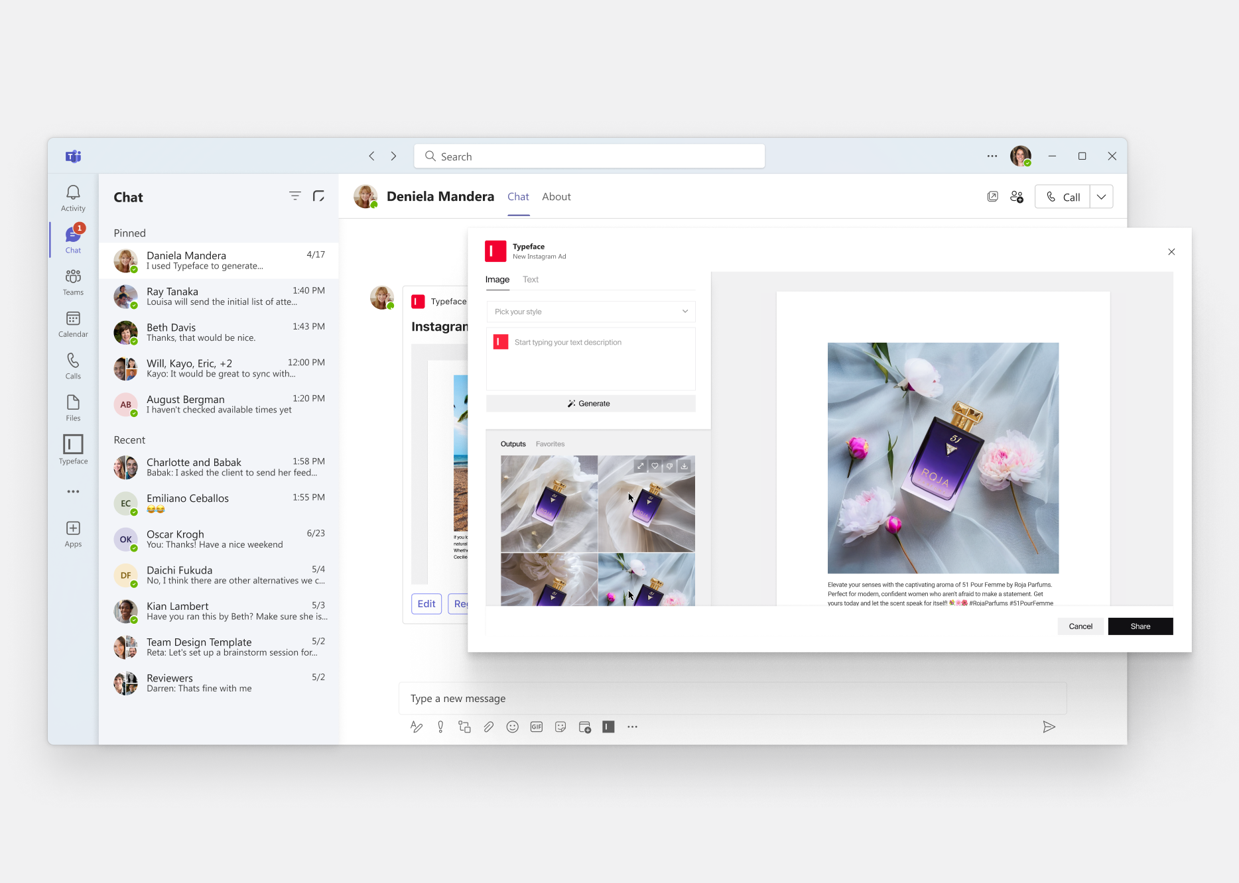Add people to the chat

[1017, 196]
